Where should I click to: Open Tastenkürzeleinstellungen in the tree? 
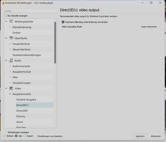click(27, 55)
